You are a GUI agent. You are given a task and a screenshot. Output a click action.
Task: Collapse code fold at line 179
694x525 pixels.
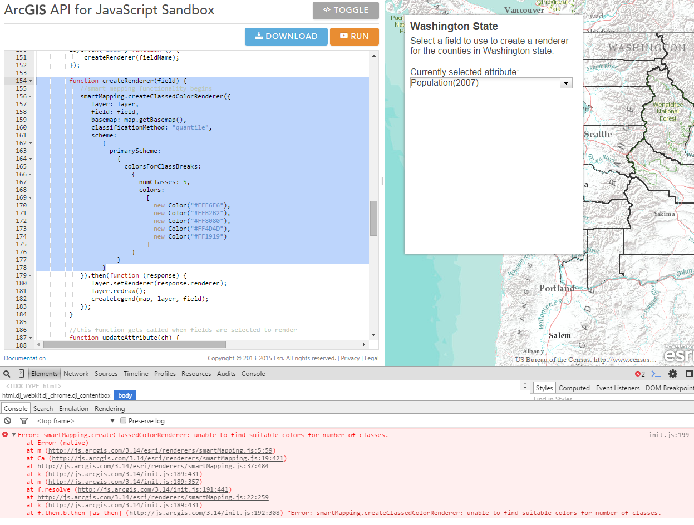coord(30,276)
